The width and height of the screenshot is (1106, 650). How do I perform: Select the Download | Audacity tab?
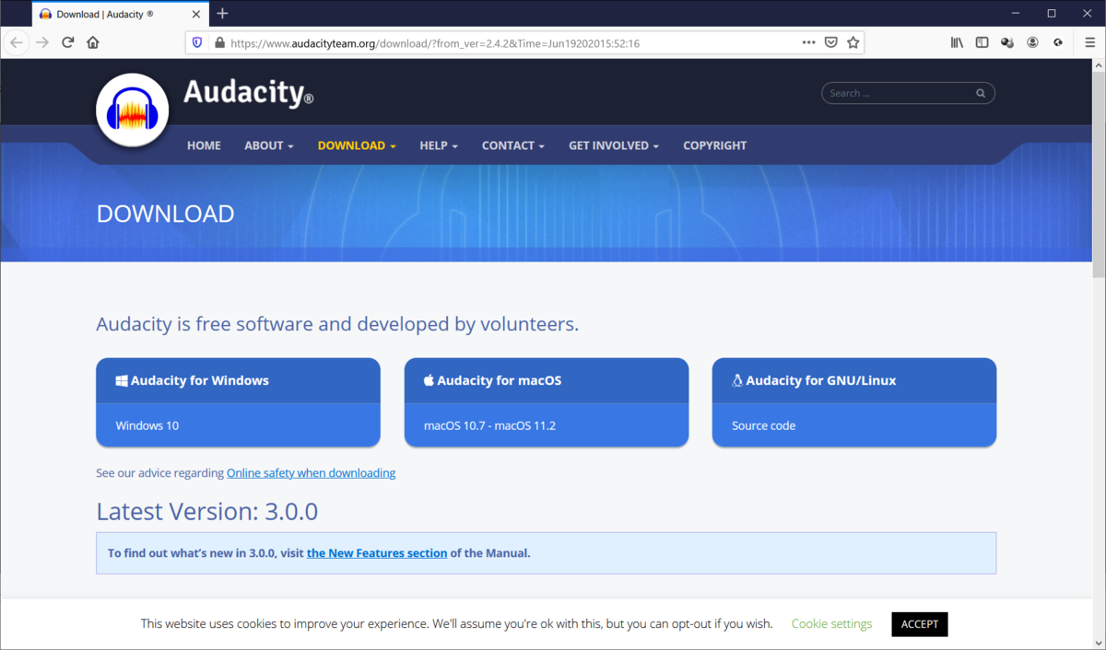[120, 14]
